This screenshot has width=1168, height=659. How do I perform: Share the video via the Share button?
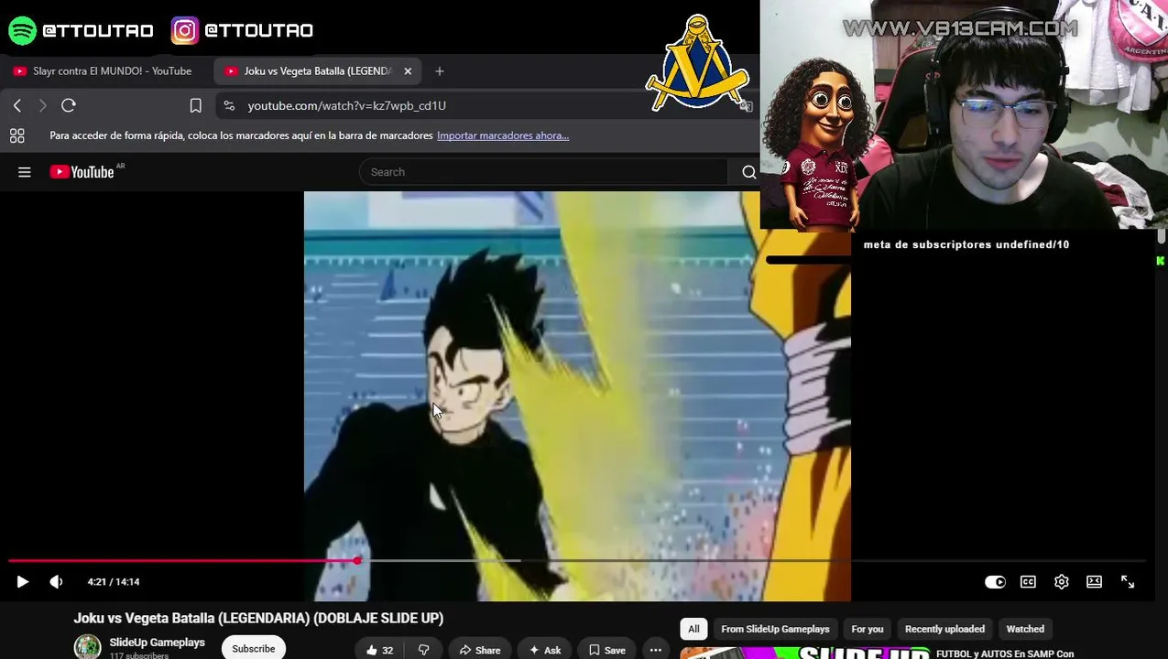[480, 650]
